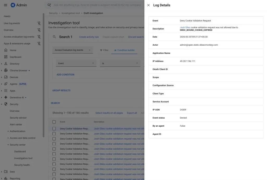Click the AI search sparkle icon
The height and width of the screenshot is (180, 267).
tap(49, 5)
